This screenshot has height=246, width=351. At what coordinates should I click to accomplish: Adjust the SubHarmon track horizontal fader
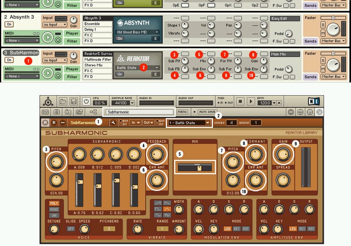333,53
